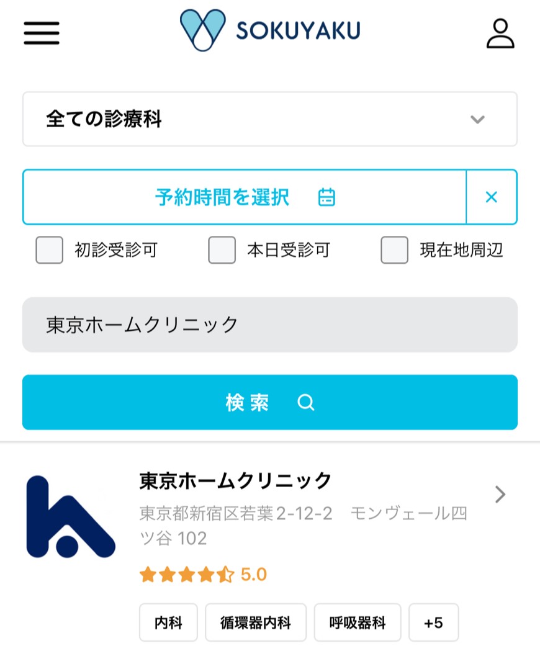The width and height of the screenshot is (540, 669).
Task: Open the hamburger menu
Action: tap(42, 33)
